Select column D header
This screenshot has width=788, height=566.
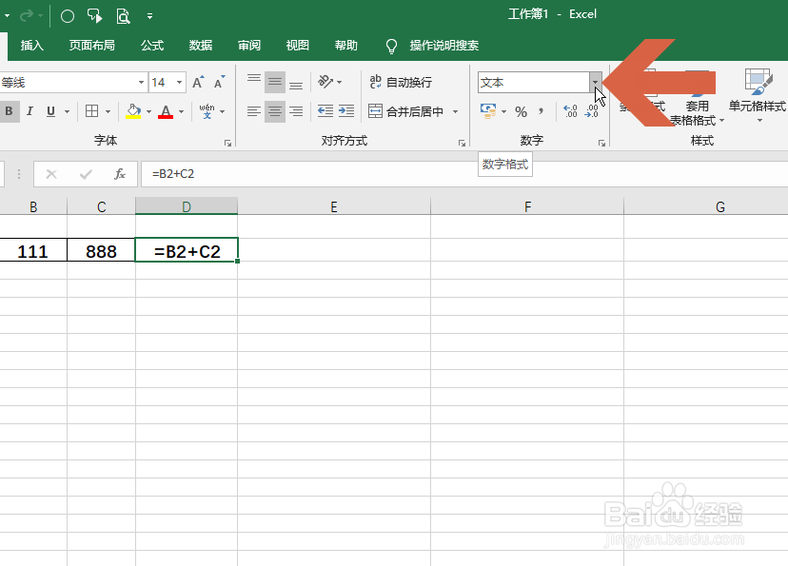click(187, 207)
